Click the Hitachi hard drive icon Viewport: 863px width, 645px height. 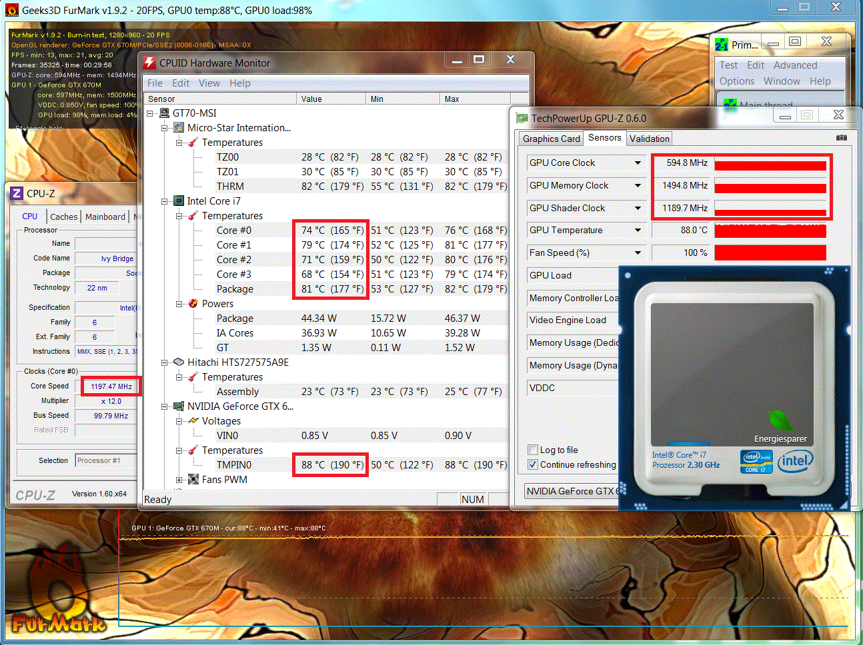pyautogui.click(x=179, y=362)
